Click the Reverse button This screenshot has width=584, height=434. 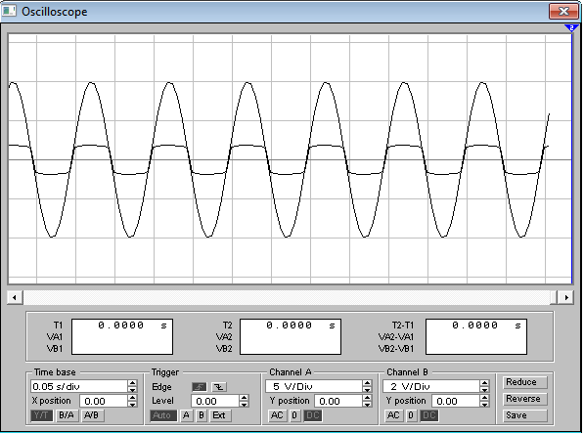pyautogui.click(x=524, y=399)
